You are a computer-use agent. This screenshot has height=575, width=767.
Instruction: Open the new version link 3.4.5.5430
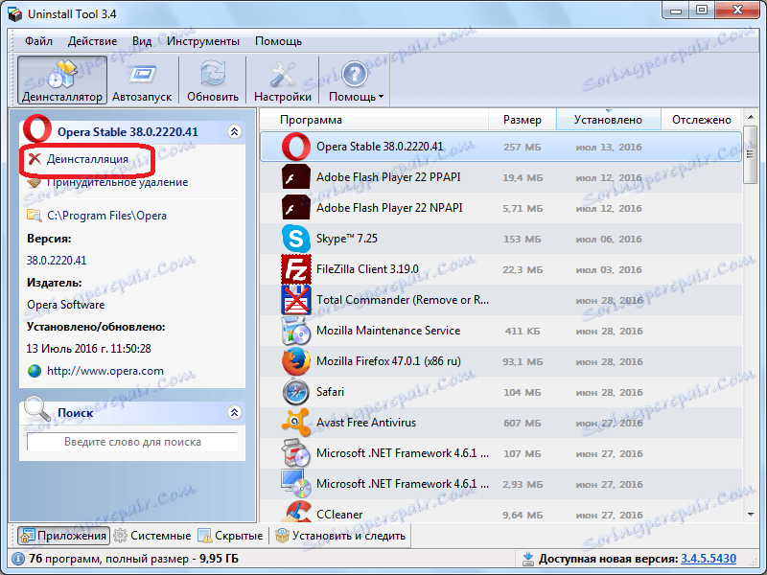click(x=709, y=559)
